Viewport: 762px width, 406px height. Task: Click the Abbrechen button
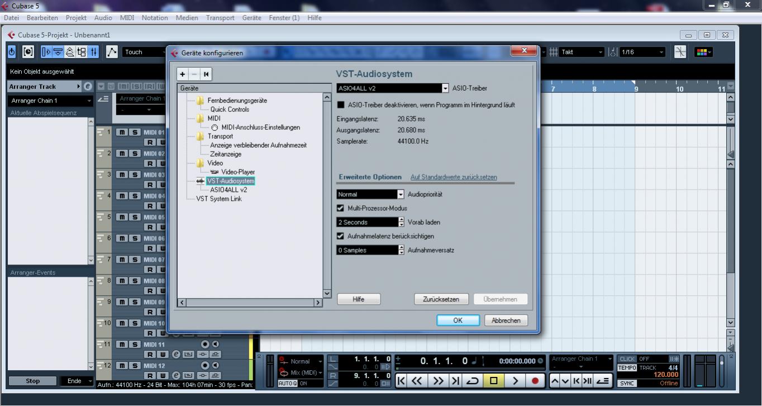click(506, 320)
